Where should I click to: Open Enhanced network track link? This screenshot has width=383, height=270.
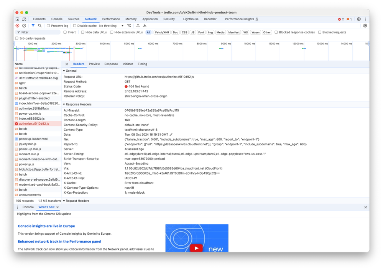[x=59, y=241]
